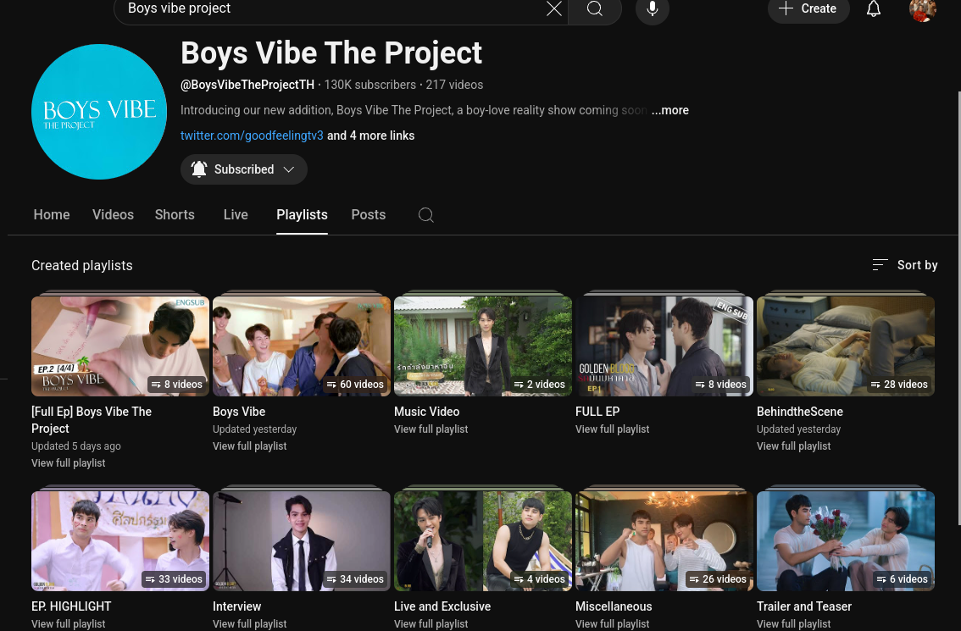The height and width of the screenshot is (631, 961).
Task: View full playlist under Live and Exclusive
Action: tap(431, 623)
